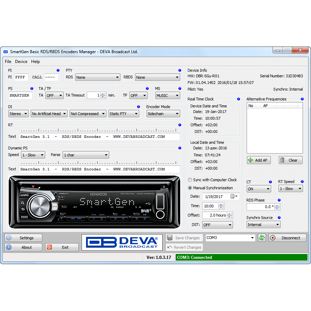This screenshot has height=311, width=311.
Task: Open the MS MUSIC dropdown
Action: click(168, 96)
